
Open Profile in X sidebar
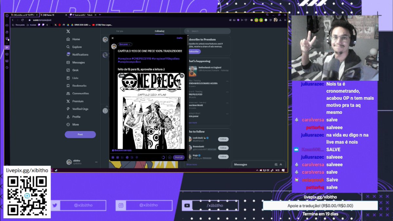click(74, 117)
